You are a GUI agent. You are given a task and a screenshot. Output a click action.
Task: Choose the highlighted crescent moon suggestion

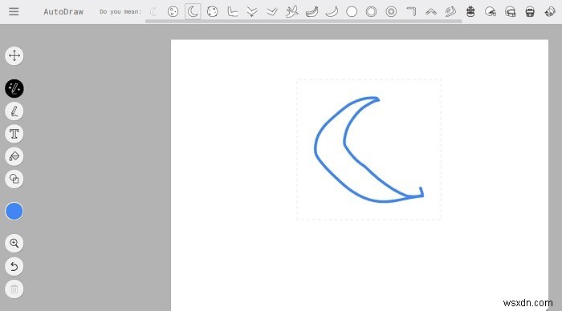point(193,11)
